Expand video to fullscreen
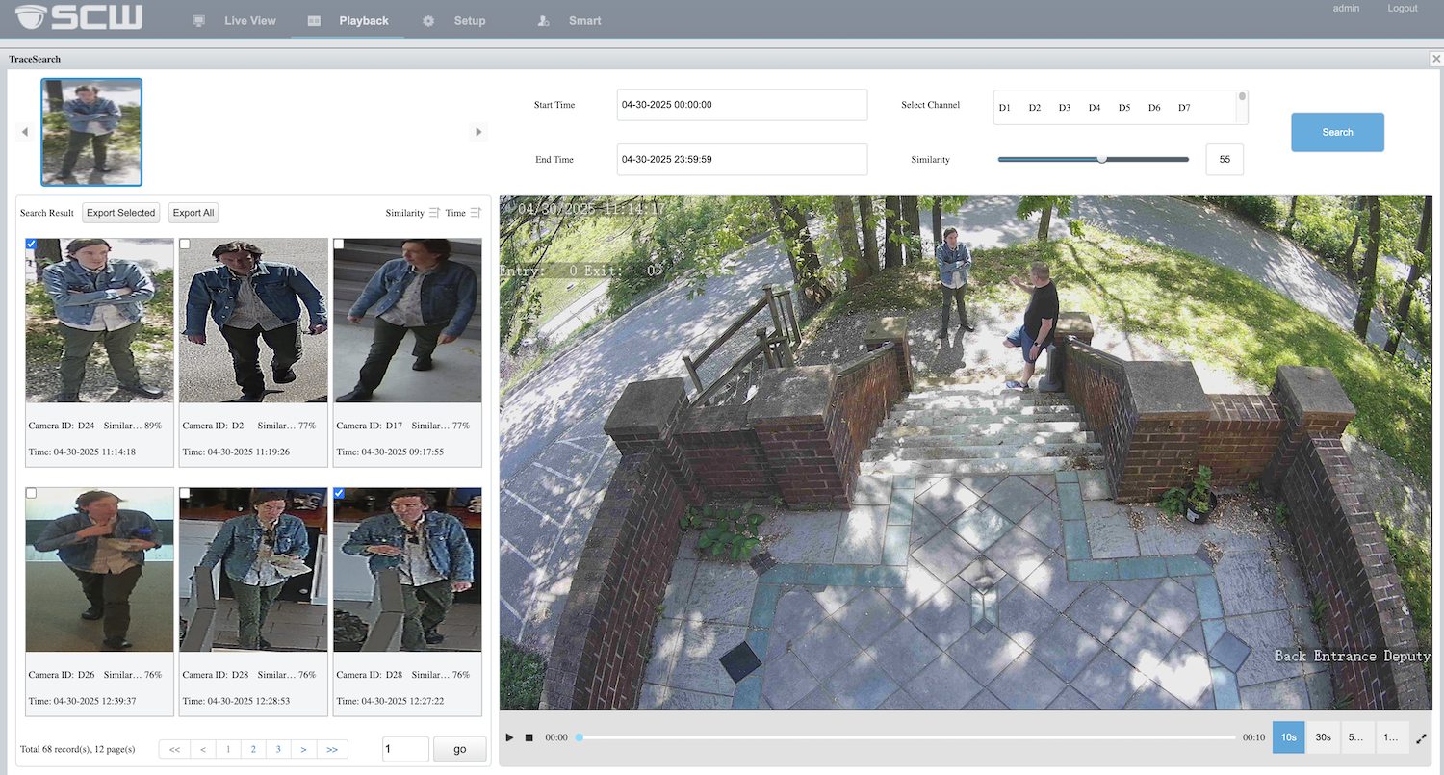This screenshot has height=775, width=1444. pyautogui.click(x=1421, y=738)
